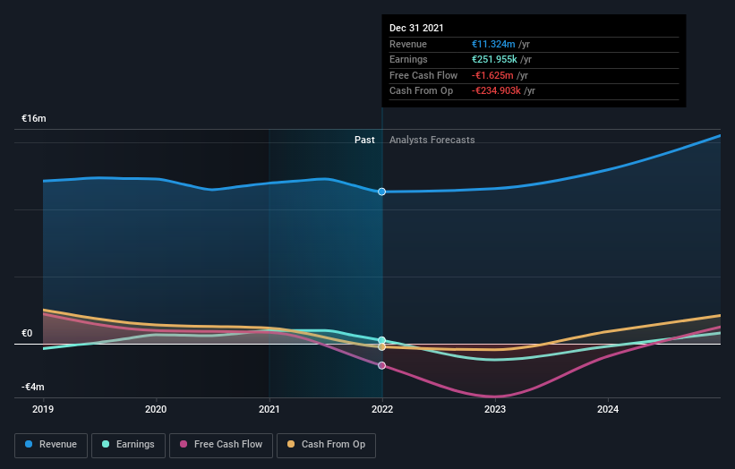
Task: Click the Dec 31 2021 tooltip date
Action: click(416, 28)
